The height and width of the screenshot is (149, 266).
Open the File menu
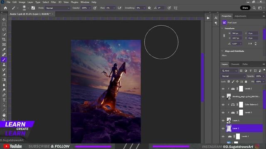(x=8, y=2)
